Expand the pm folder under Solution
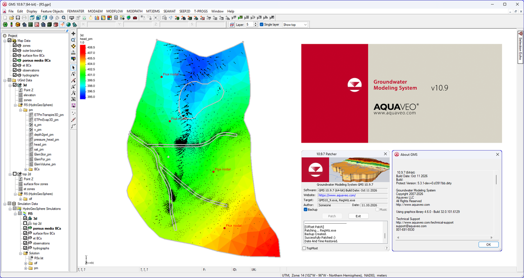 pos(26,268)
